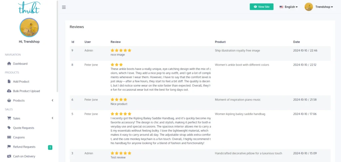Screen dimensions: 341x162
Task: Click the Products basket icon
Action: point(9,100)
